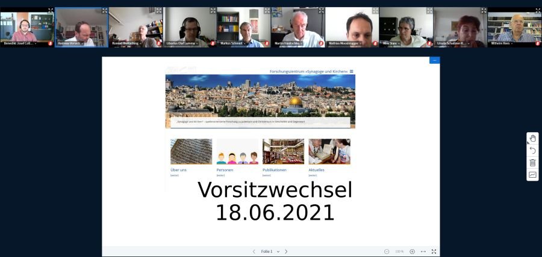Viewport: 542px width, 257px height.
Task: Fit presentation slide to width
Action: point(423,252)
